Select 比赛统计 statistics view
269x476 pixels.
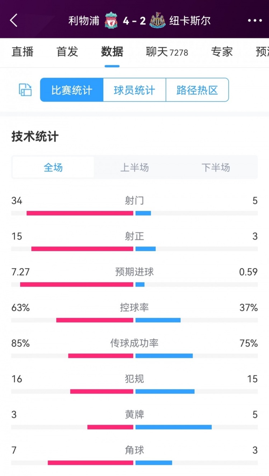[x=71, y=90]
